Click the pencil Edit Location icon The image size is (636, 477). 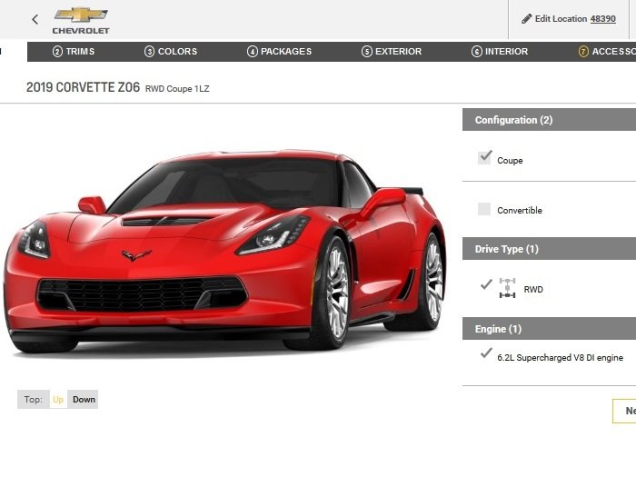tap(526, 19)
